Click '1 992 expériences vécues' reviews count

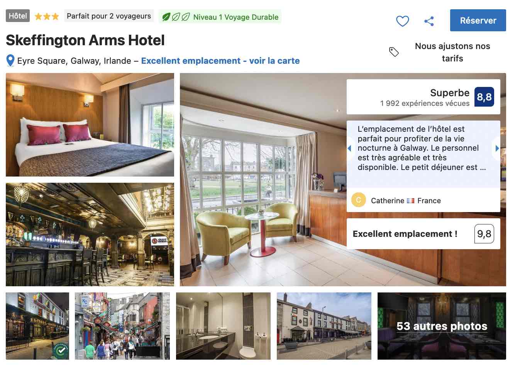coord(425,103)
